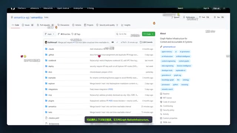The image size is (237, 133).
Task: Click the Fork repository icon
Action: (200, 17)
